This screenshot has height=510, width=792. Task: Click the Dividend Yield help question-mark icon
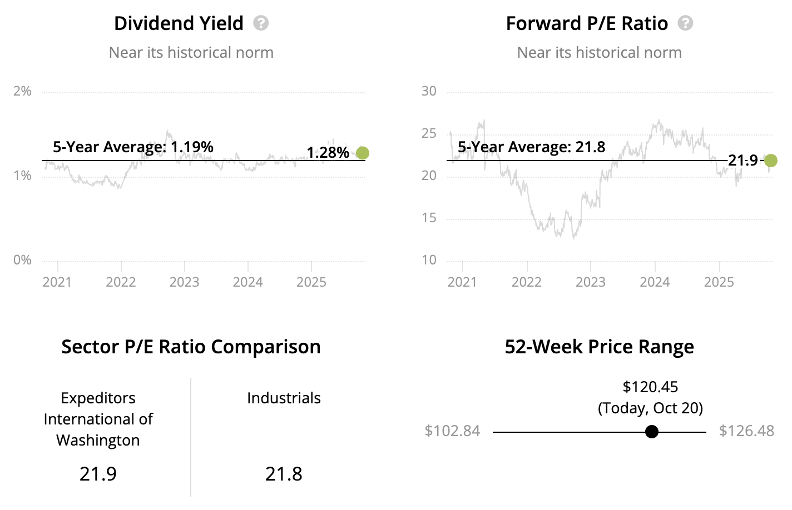coord(261,23)
